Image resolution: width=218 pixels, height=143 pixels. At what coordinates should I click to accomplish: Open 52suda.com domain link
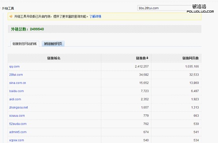(18, 124)
